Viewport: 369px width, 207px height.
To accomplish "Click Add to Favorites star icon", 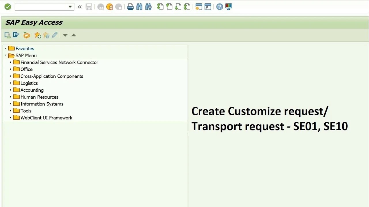I will 37,35.
